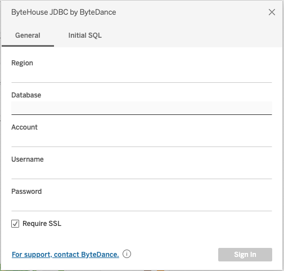Click the info icon beside support link
Screen dimensions: 284x271
pos(127,254)
